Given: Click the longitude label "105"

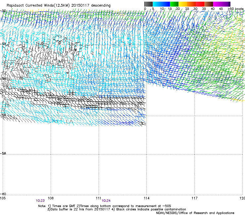Looking at the screenshot, I should tap(3, 198).
